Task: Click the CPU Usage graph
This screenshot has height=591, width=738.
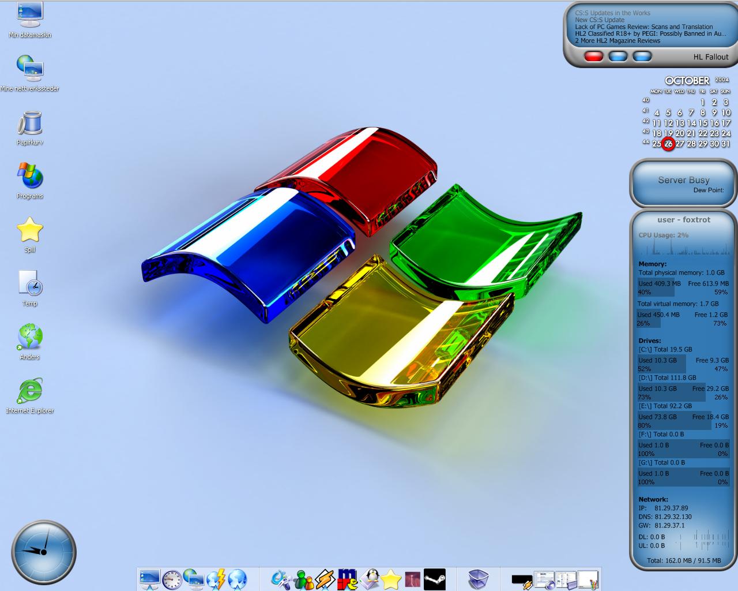Action: click(684, 248)
